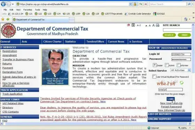This screenshot has width=195, height=130.
Task: Click the browser Back arrow button
Action: [x=3, y=4]
